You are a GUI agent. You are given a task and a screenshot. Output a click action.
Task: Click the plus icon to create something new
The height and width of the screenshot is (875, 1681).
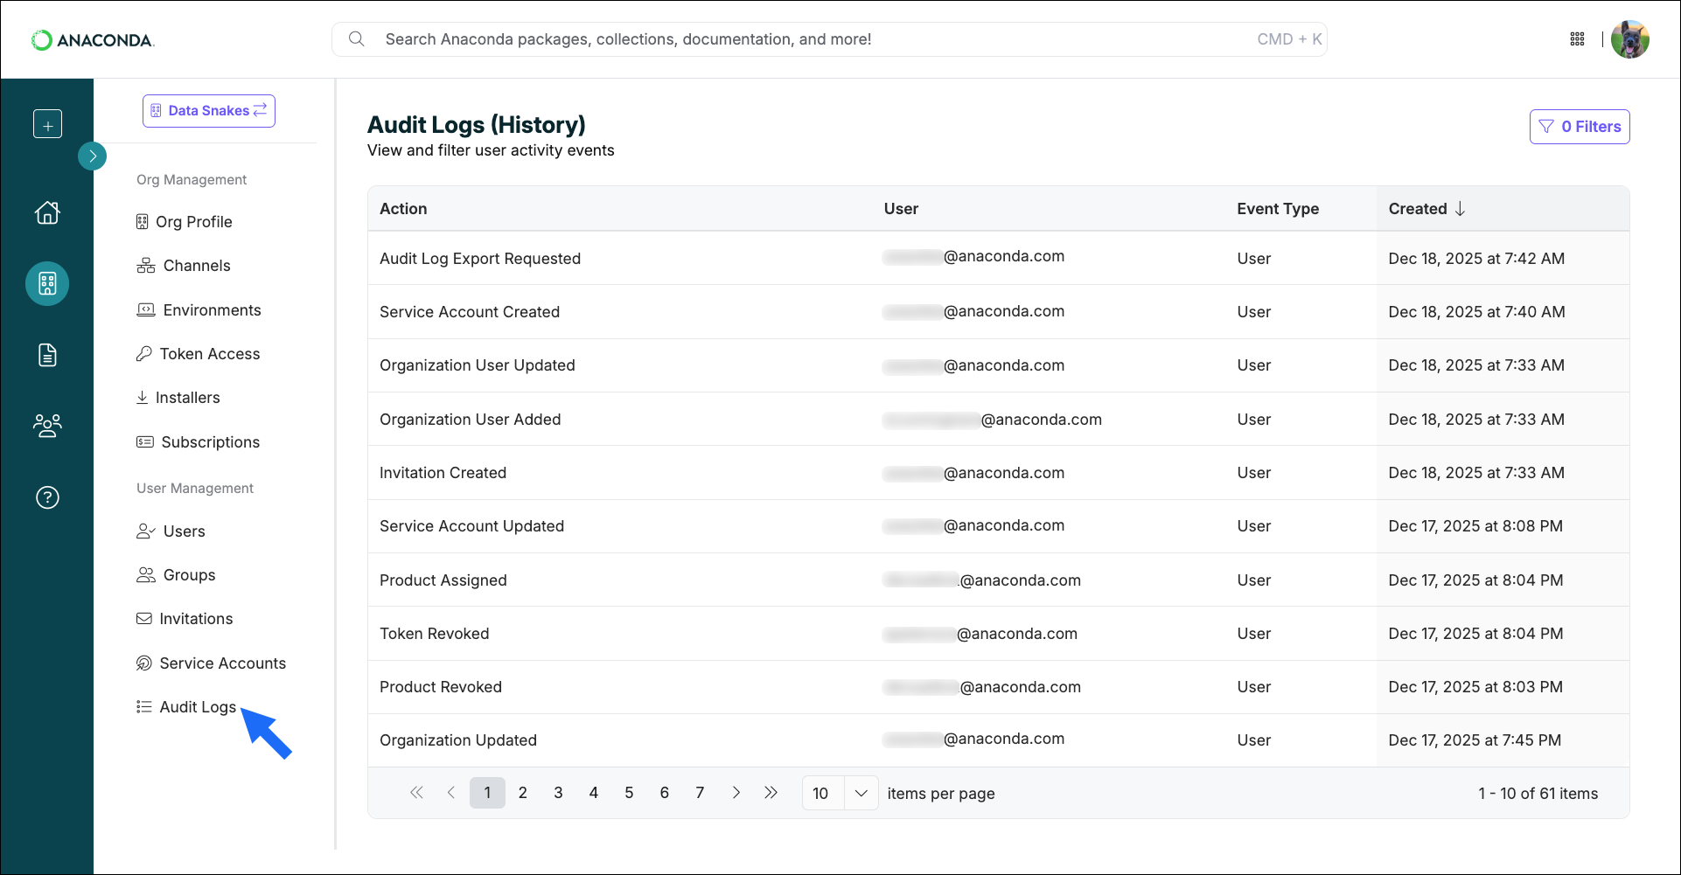(47, 123)
